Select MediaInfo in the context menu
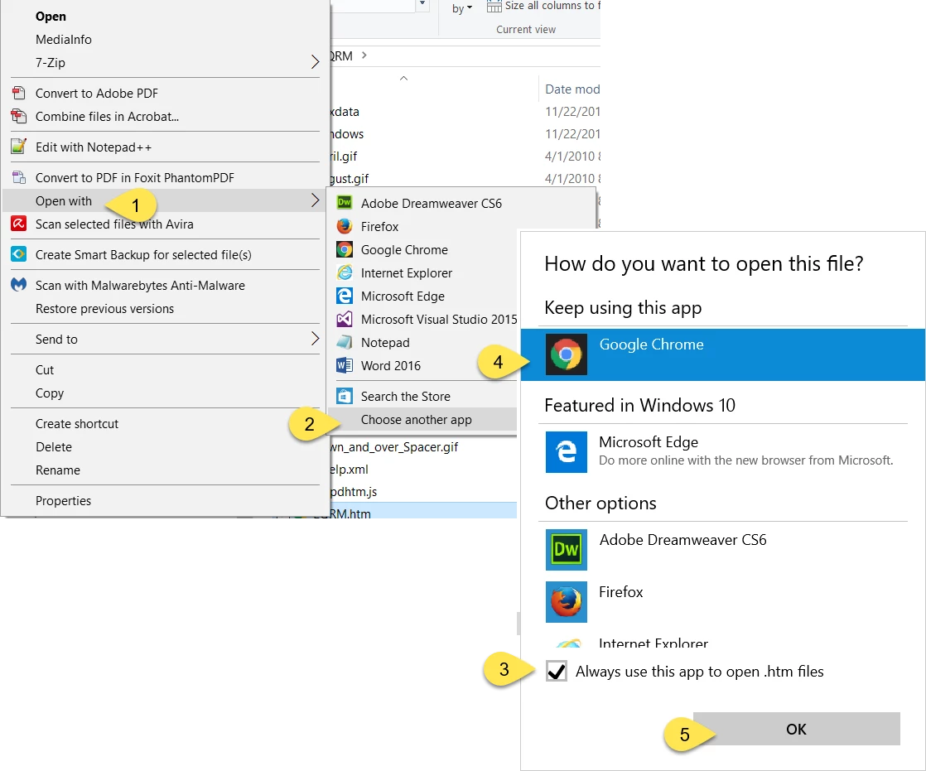This screenshot has width=926, height=771. tap(64, 40)
